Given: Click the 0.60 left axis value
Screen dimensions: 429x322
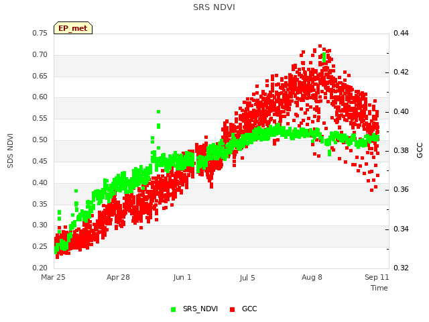Looking at the screenshot, I should pos(40,97).
